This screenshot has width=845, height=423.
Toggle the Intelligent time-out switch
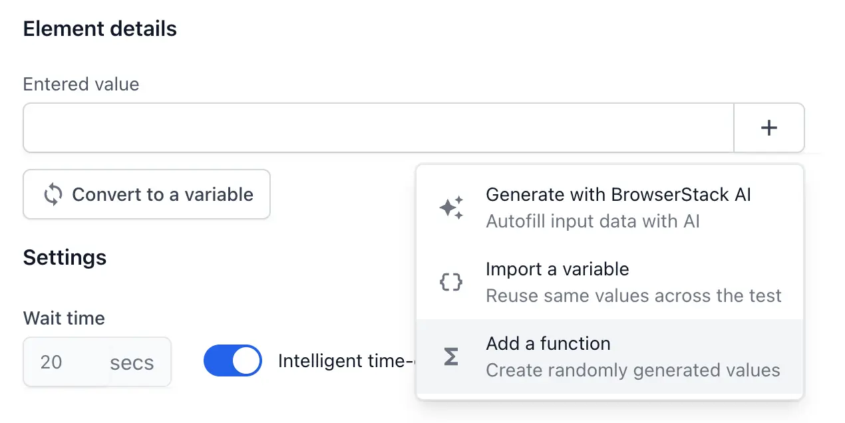232,360
